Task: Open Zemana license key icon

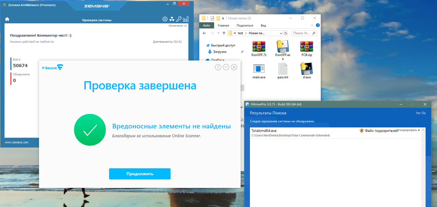Action: click(x=179, y=19)
